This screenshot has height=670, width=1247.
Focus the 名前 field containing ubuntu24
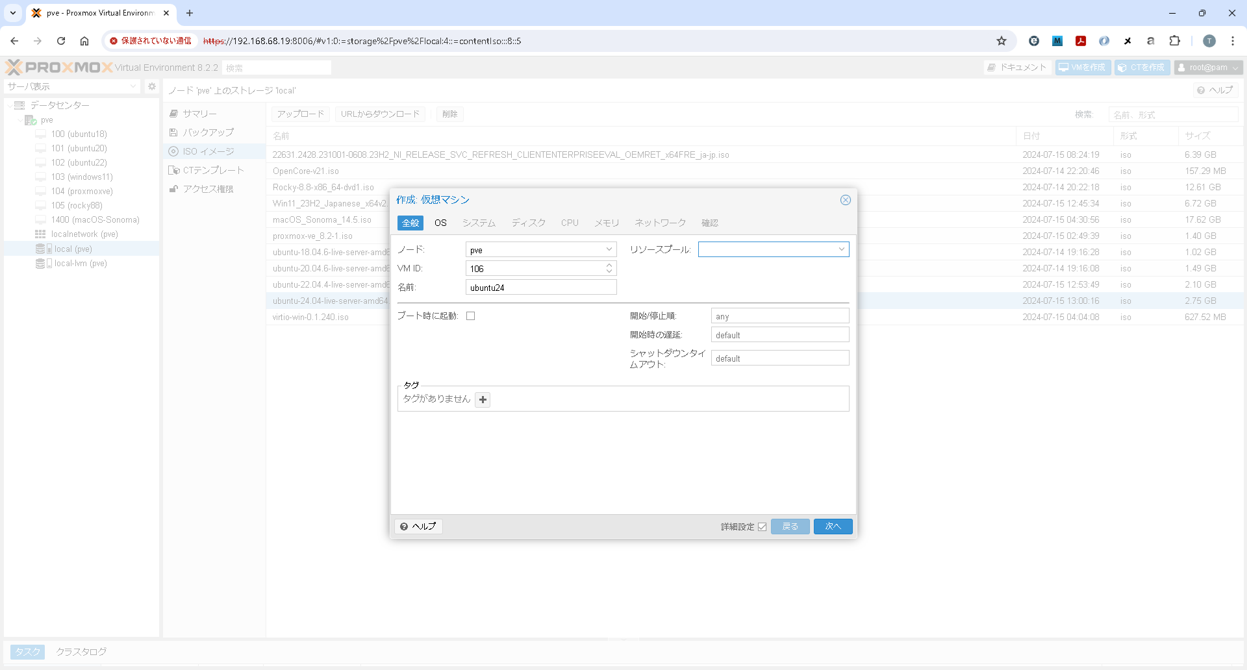tap(541, 288)
